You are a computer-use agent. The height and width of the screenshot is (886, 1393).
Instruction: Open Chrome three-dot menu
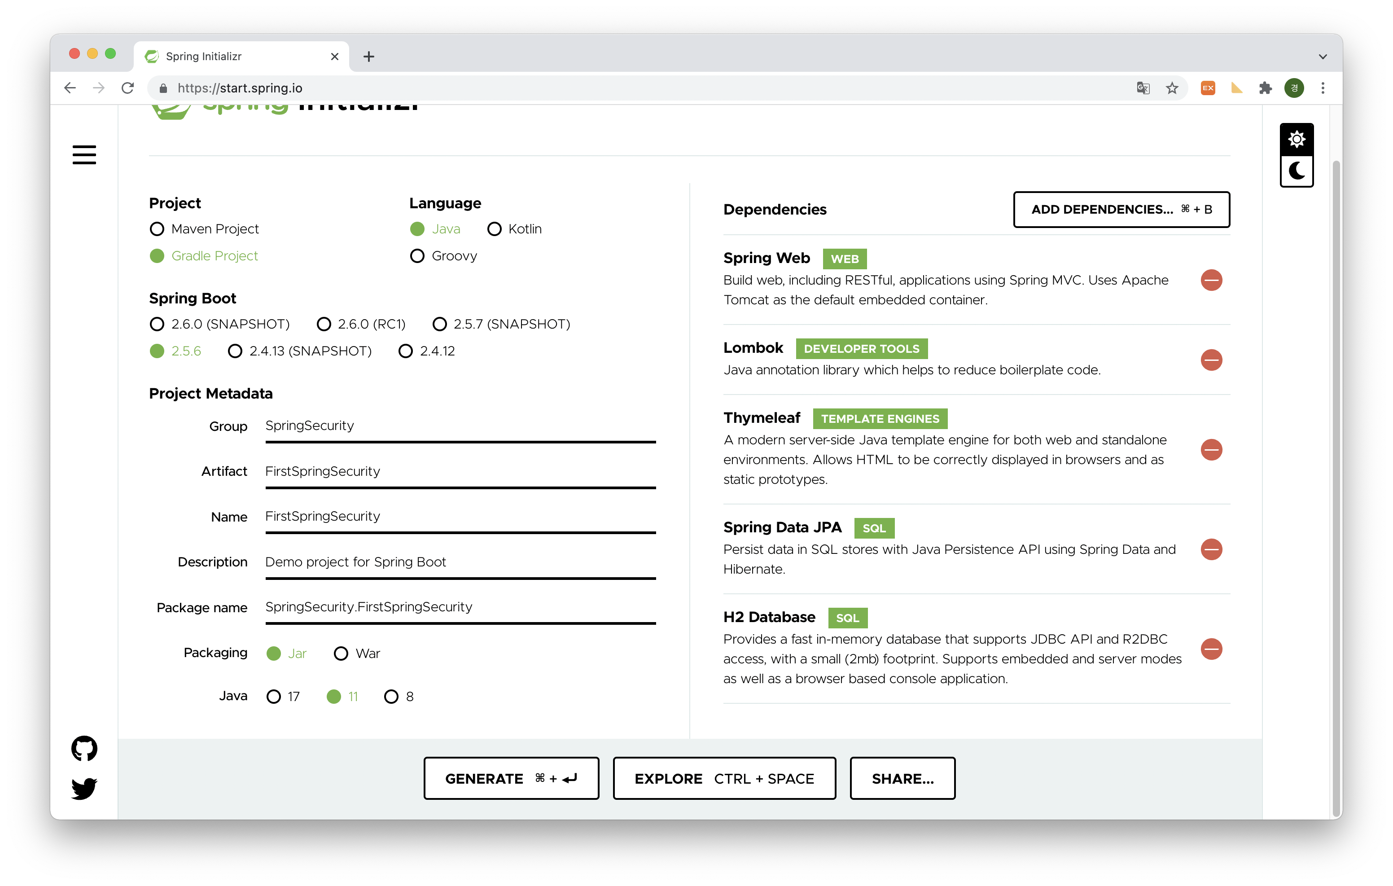pyautogui.click(x=1323, y=88)
